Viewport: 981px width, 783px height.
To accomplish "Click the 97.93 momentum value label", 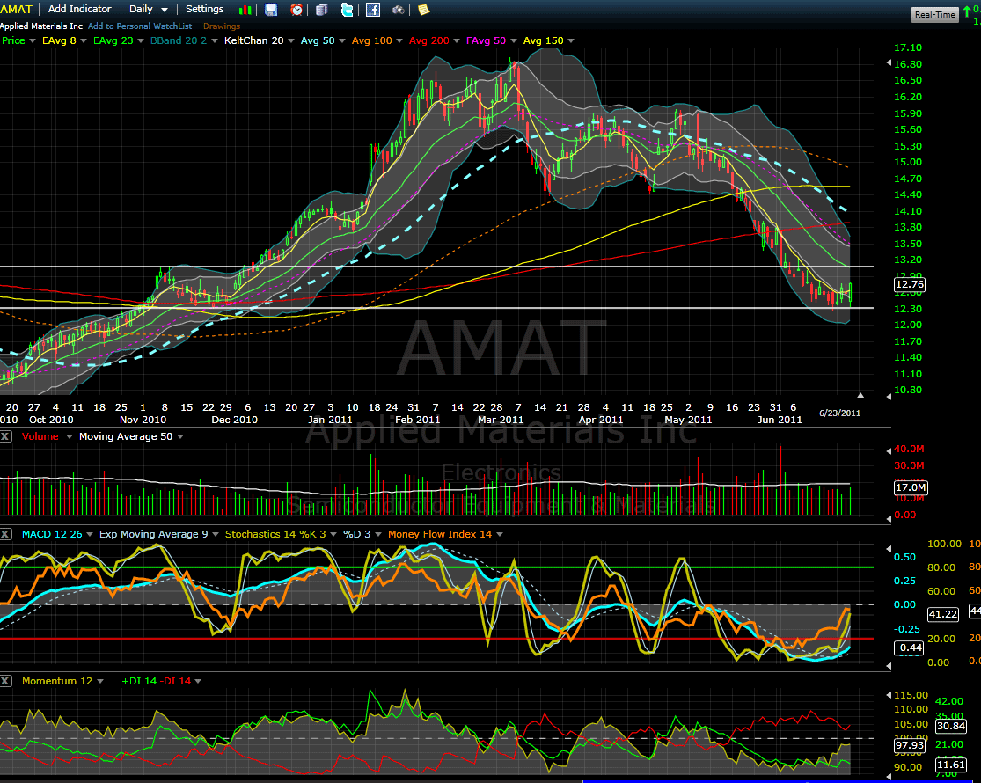I will pyautogui.click(x=910, y=745).
